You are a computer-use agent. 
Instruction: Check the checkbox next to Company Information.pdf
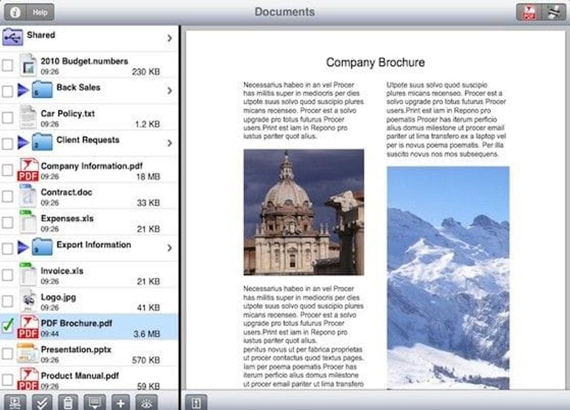click(7, 171)
